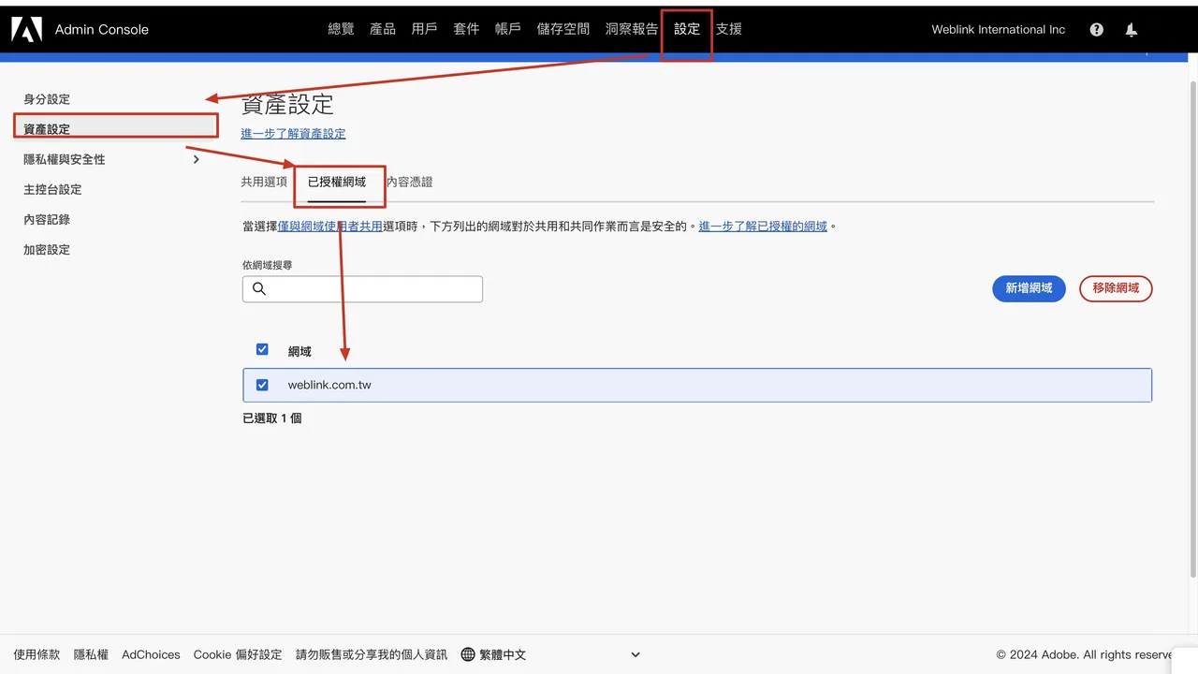Open the 進一步了解已授權的網域 link
Image resolution: width=1198 pixels, height=674 pixels.
click(763, 227)
